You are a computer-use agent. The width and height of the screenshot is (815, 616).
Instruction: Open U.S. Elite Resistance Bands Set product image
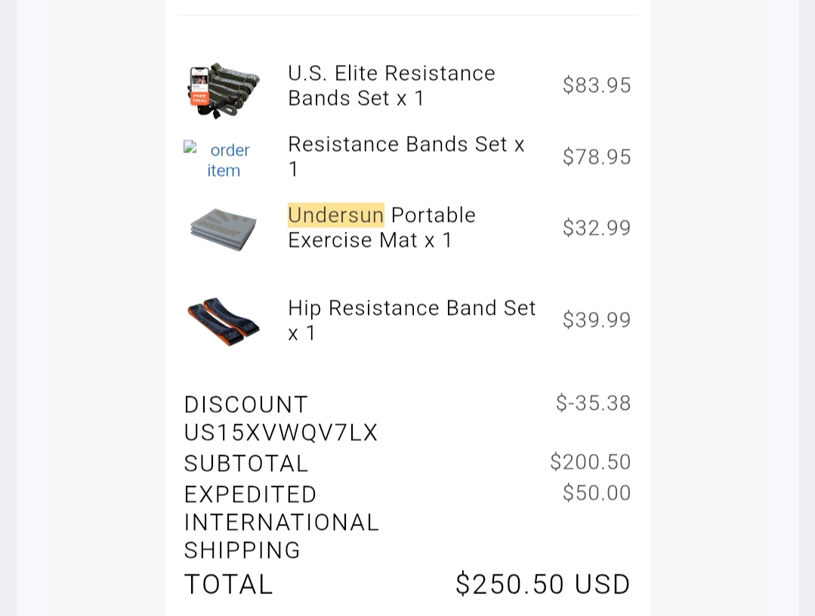pyautogui.click(x=224, y=91)
